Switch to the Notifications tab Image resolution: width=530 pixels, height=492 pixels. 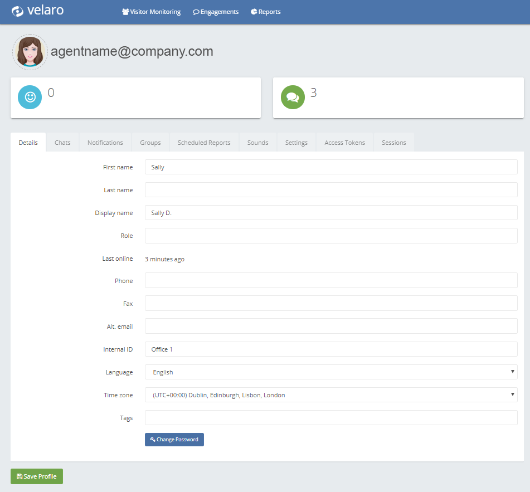tap(105, 143)
